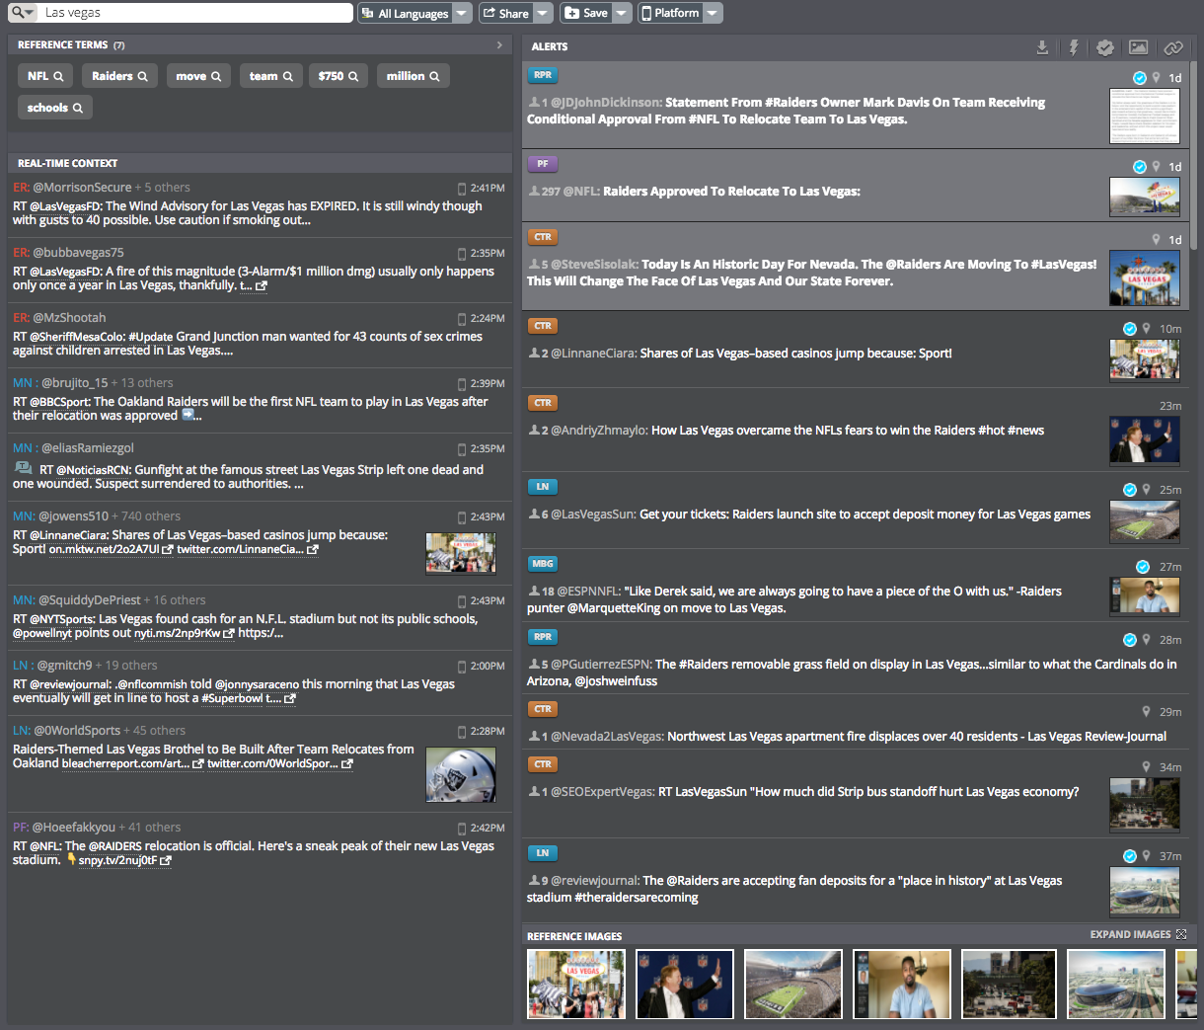Search the 'move' reference term
This screenshot has width=1204, height=1030.
[x=198, y=76]
